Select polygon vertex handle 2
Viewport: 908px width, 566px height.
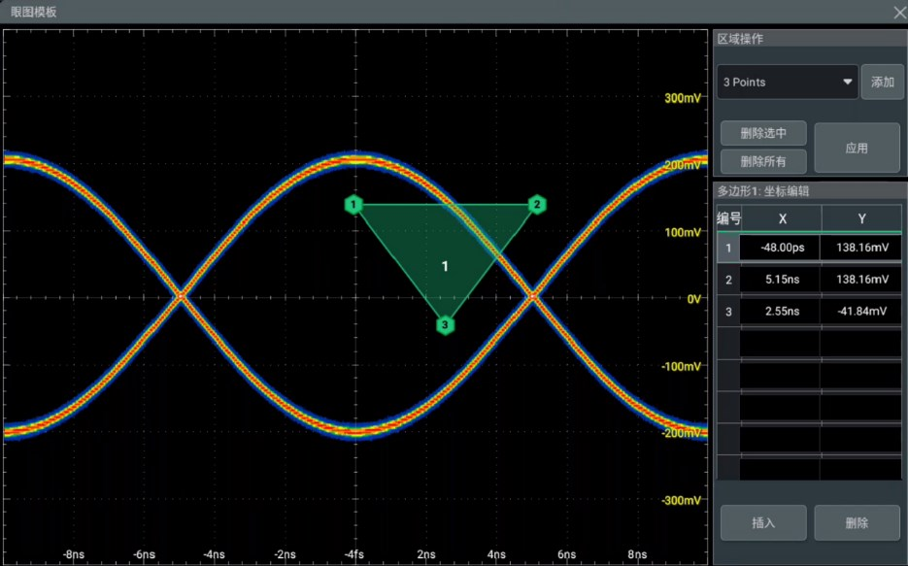pyautogui.click(x=537, y=204)
